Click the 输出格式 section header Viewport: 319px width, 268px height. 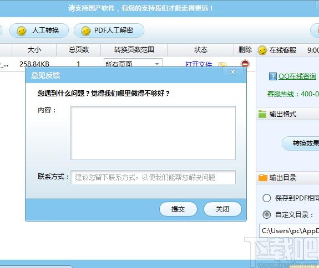coord(287,114)
